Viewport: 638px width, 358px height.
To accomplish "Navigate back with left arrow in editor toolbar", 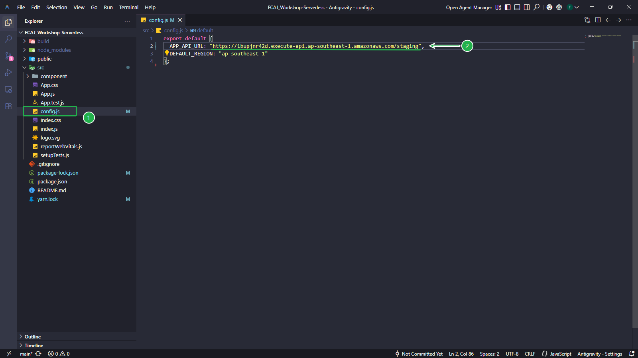I will (x=608, y=20).
